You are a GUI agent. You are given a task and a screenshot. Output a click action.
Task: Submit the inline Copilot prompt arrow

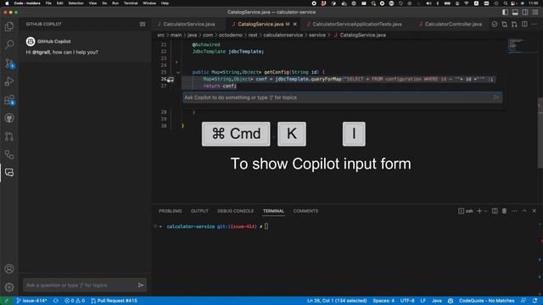pyautogui.click(x=496, y=97)
